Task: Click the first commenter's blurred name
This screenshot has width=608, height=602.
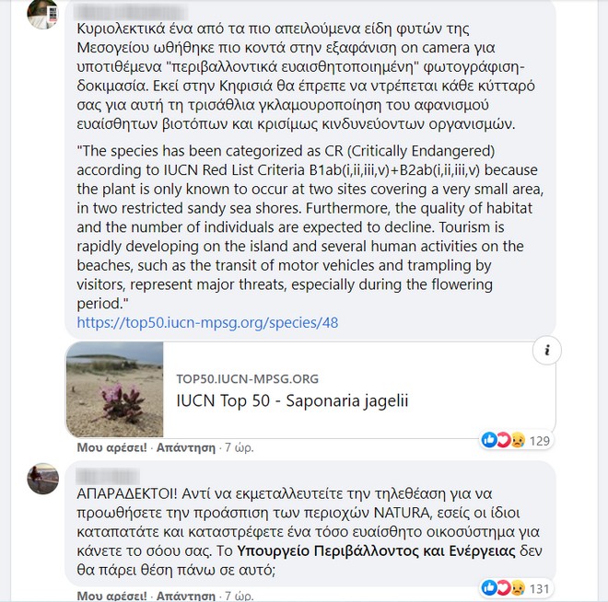Action: (x=130, y=12)
